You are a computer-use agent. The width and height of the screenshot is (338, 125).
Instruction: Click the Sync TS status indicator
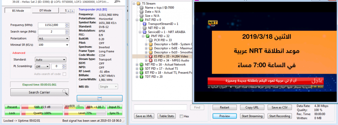coord(114,113)
